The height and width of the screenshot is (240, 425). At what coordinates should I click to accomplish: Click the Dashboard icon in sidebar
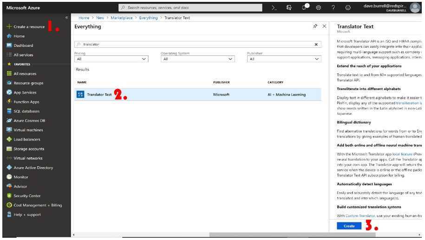pos(9,45)
